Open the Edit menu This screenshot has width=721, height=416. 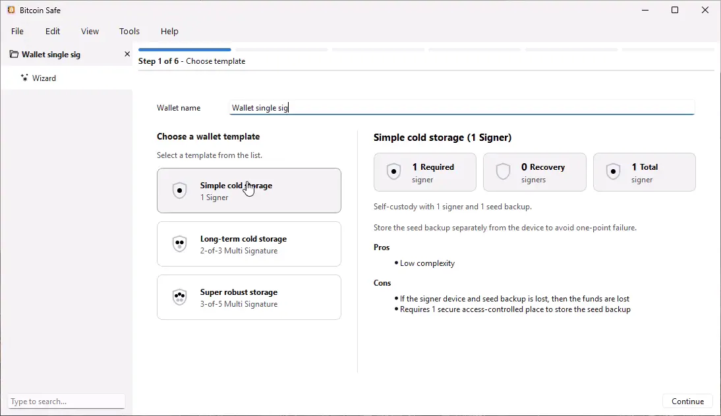pyautogui.click(x=53, y=31)
